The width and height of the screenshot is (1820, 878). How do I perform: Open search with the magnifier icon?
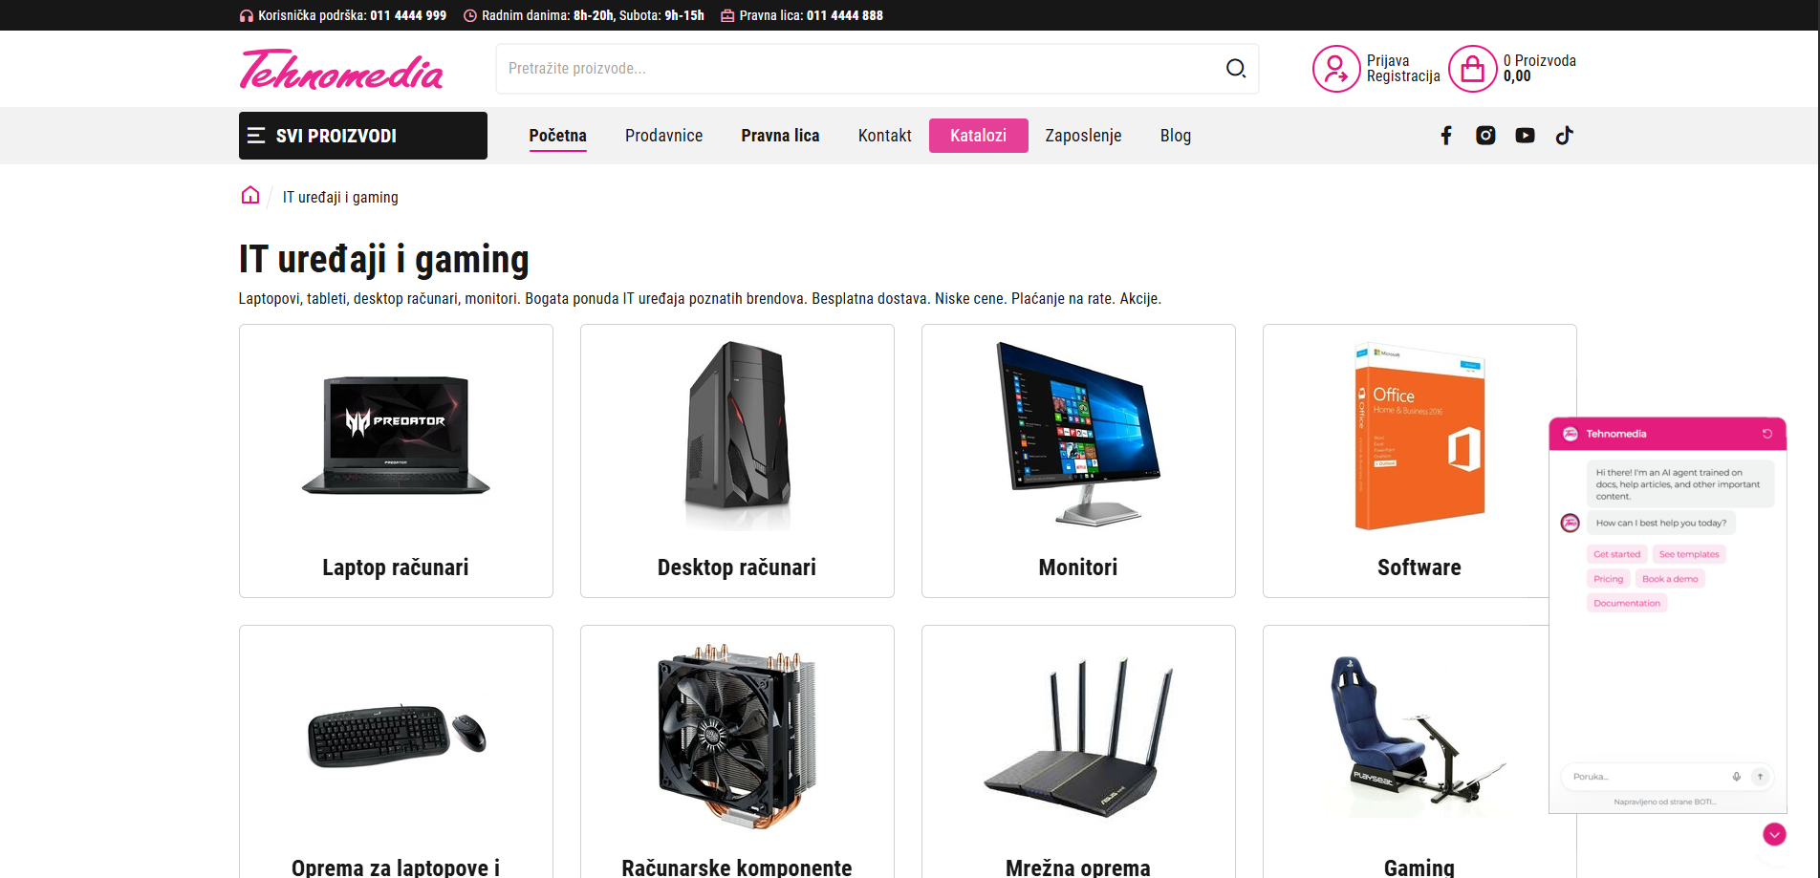point(1235,68)
